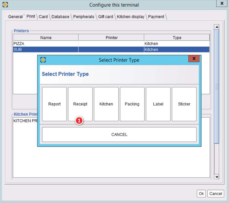This screenshot has width=229, height=203.
Task: Switch to Kitchen display tab
Action: (131, 17)
